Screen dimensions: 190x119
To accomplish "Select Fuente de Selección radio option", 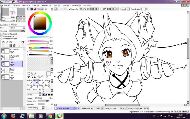I will 1,38.
